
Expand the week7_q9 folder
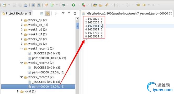(x=22, y=44)
